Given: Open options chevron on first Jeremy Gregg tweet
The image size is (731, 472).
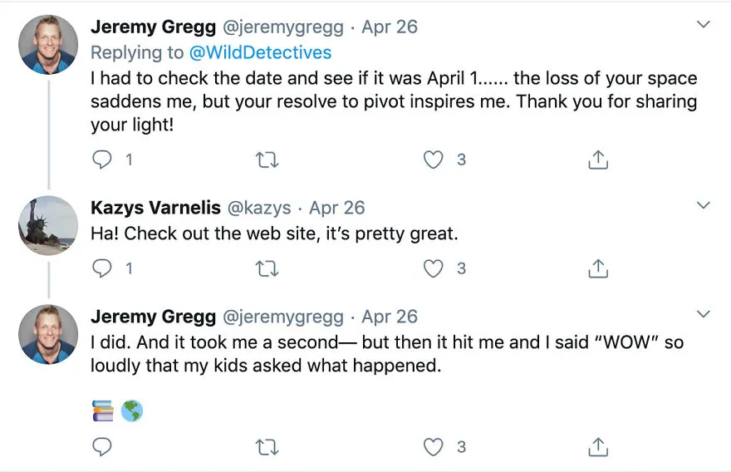Looking at the screenshot, I should (x=703, y=24).
